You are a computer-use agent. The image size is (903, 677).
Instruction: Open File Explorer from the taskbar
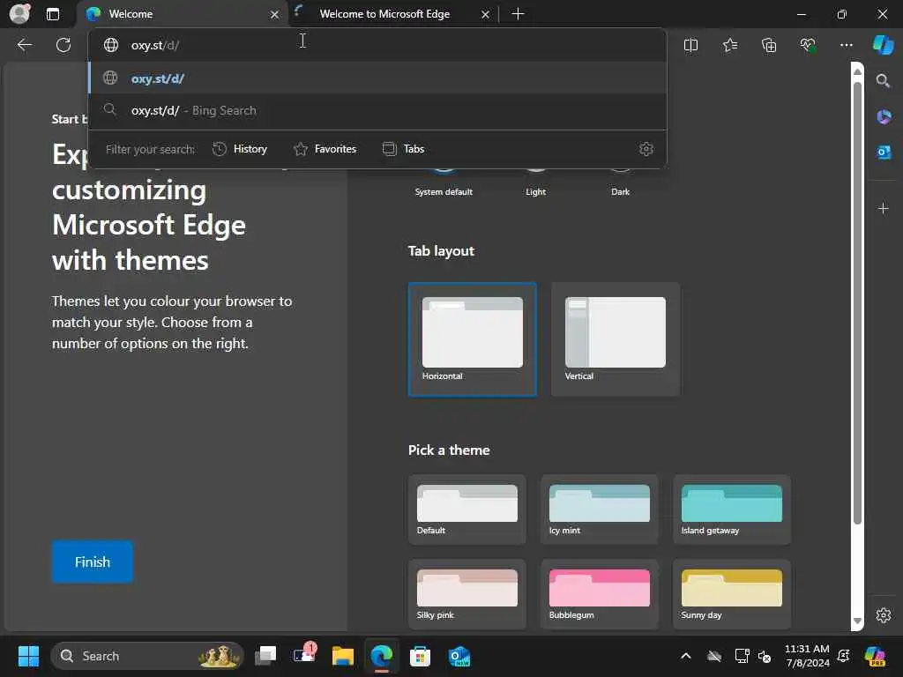click(x=343, y=656)
